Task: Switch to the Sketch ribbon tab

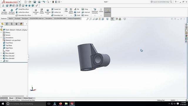Action: [x=11, y=19]
